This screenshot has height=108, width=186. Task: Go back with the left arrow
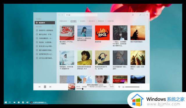[x=59, y=15]
